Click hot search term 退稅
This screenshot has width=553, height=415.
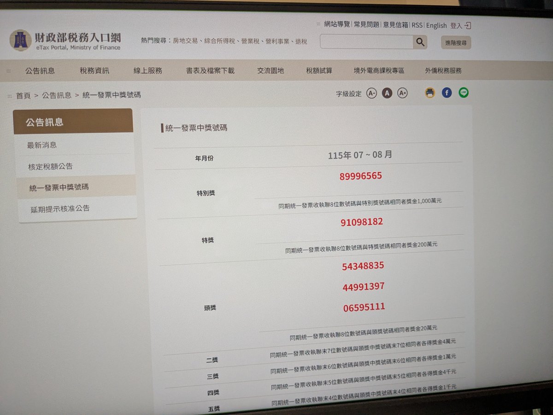[301, 41]
